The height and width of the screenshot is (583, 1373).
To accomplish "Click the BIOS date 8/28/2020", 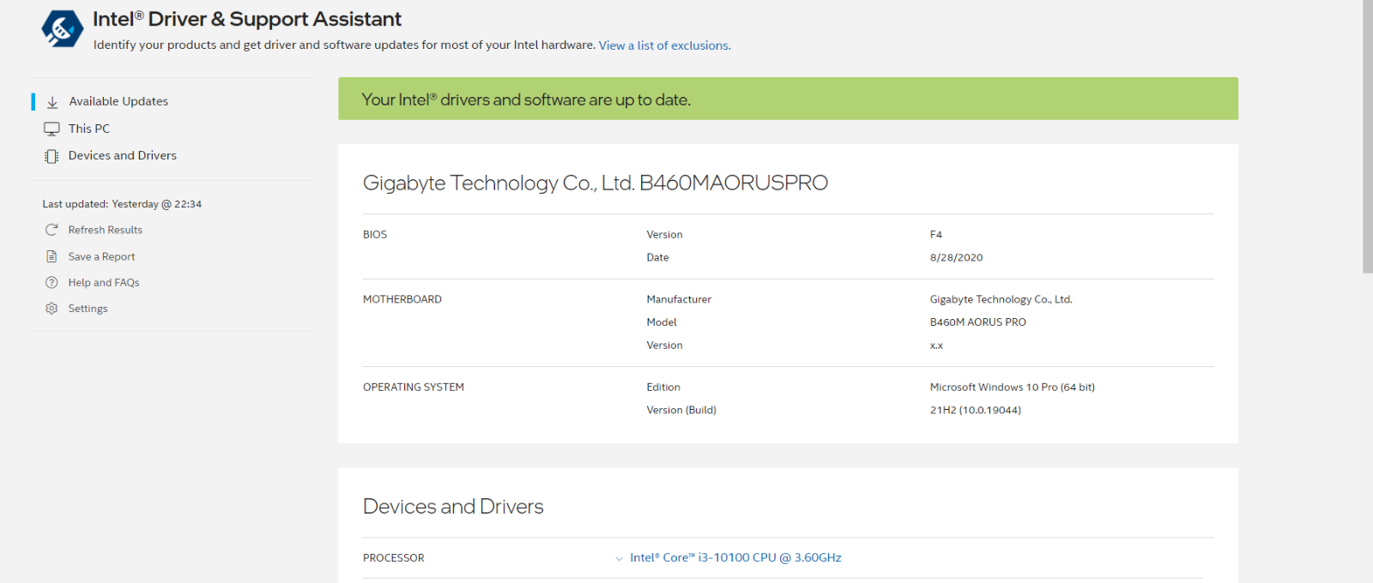I will (x=957, y=257).
